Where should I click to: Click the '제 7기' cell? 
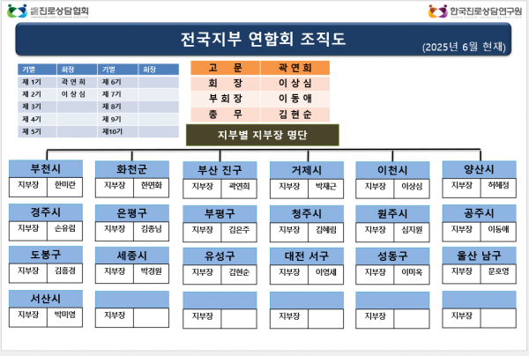118,94
